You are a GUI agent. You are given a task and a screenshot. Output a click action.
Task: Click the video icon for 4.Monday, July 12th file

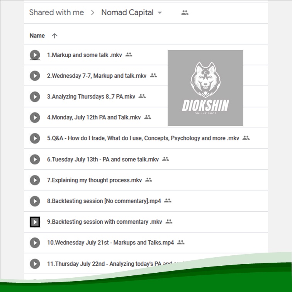pyautogui.click(x=35, y=117)
